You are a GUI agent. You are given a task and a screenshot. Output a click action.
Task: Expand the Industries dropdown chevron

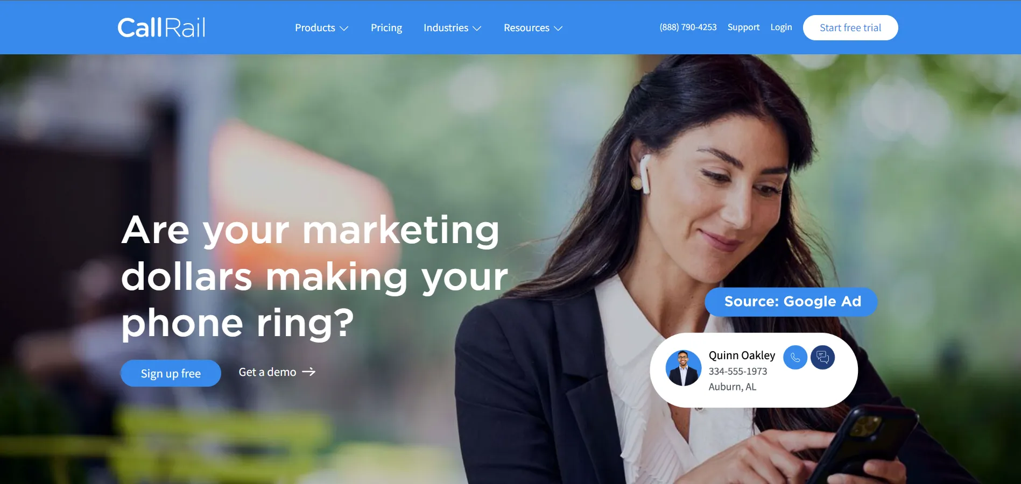pyautogui.click(x=477, y=29)
